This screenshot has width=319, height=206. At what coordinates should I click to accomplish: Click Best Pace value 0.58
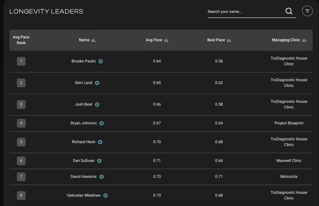click(x=219, y=104)
